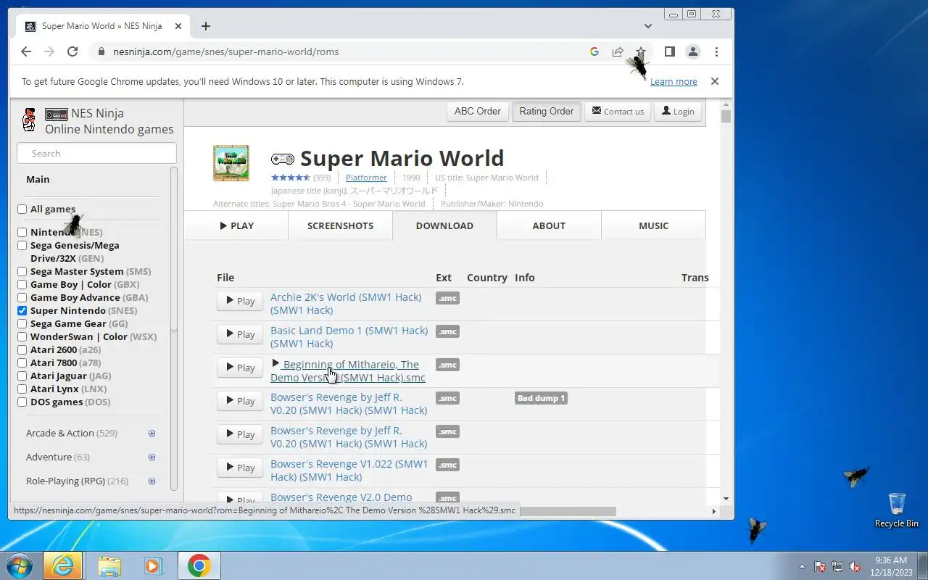Open Windows Media Player from taskbar
The width and height of the screenshot is (928, 580).
point(154,565)
